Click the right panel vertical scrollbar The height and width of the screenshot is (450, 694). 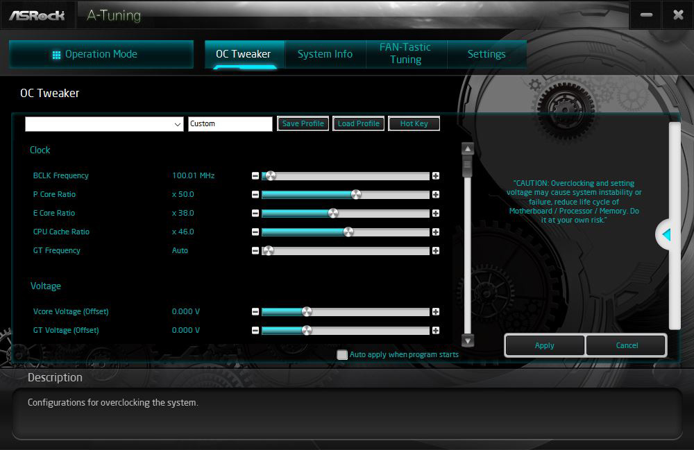(675, 226)
